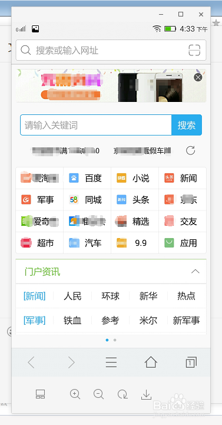Go back with the left arrow
222x425 pixels.
pyautogui.click(x=31, y=363)
